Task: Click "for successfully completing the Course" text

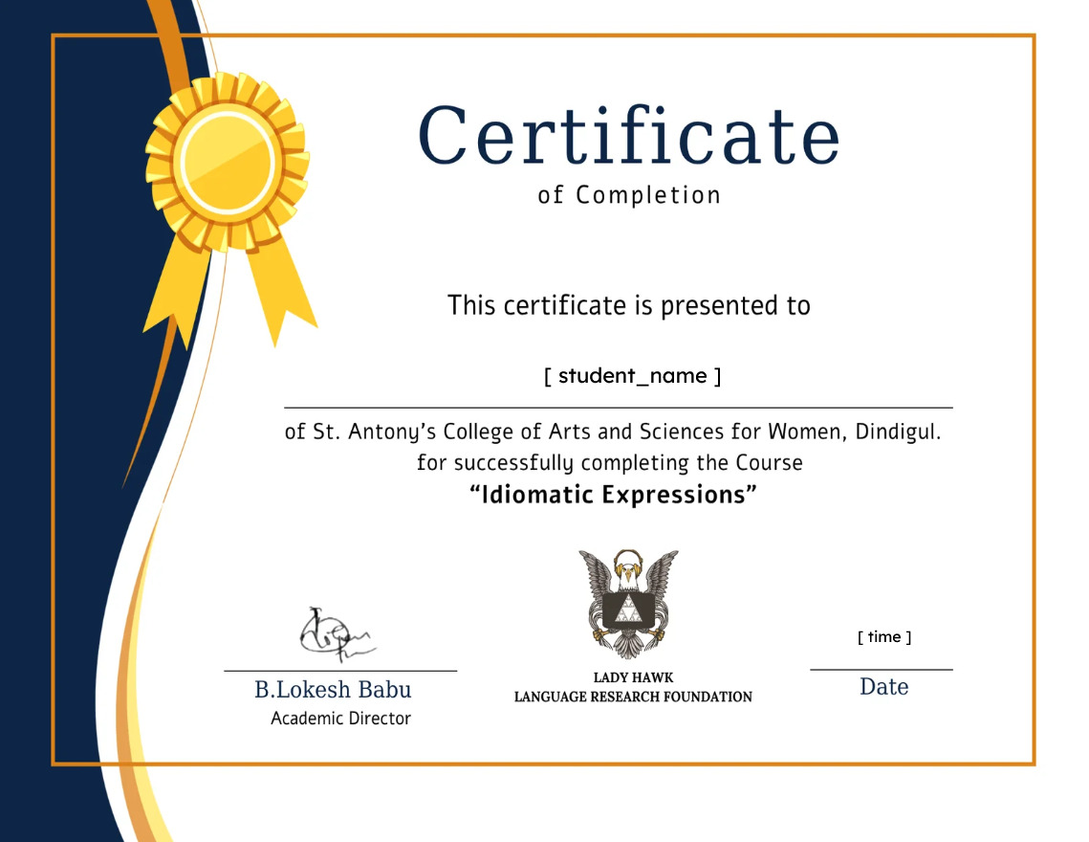Action: pyautogui.click(x=610, y=463)
